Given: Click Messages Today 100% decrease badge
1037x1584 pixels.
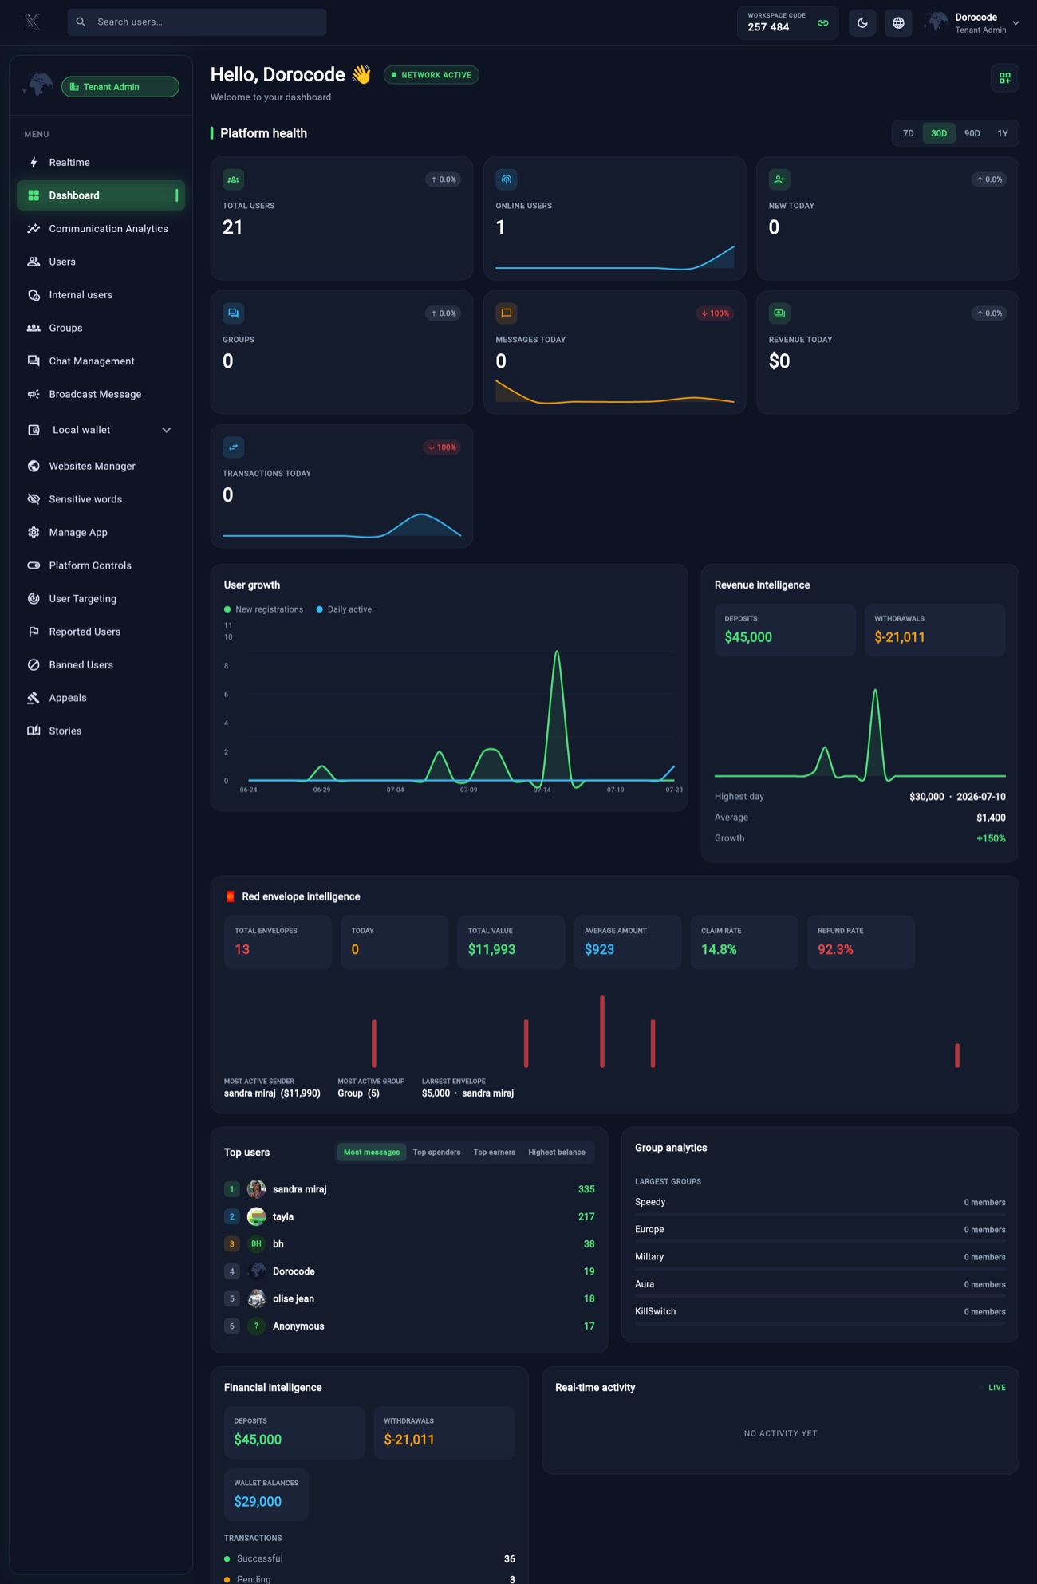Looking at the screenshot, I should pyautogui.click(x=715, y=313).
